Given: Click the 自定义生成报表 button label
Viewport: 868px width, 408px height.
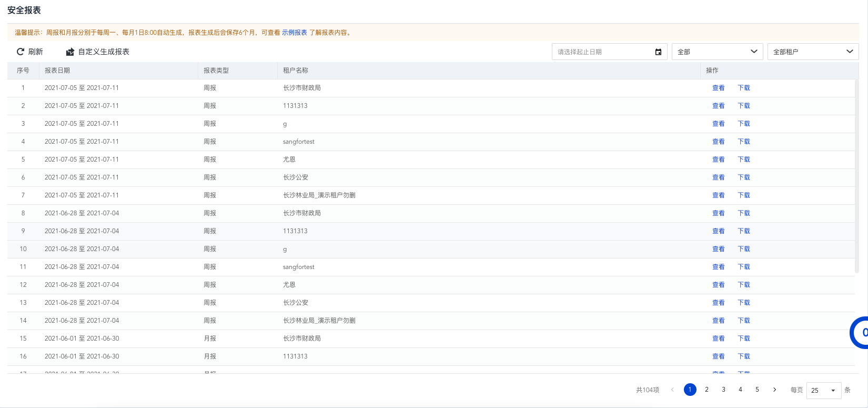Looking at the screenshot, I should 104,52.
